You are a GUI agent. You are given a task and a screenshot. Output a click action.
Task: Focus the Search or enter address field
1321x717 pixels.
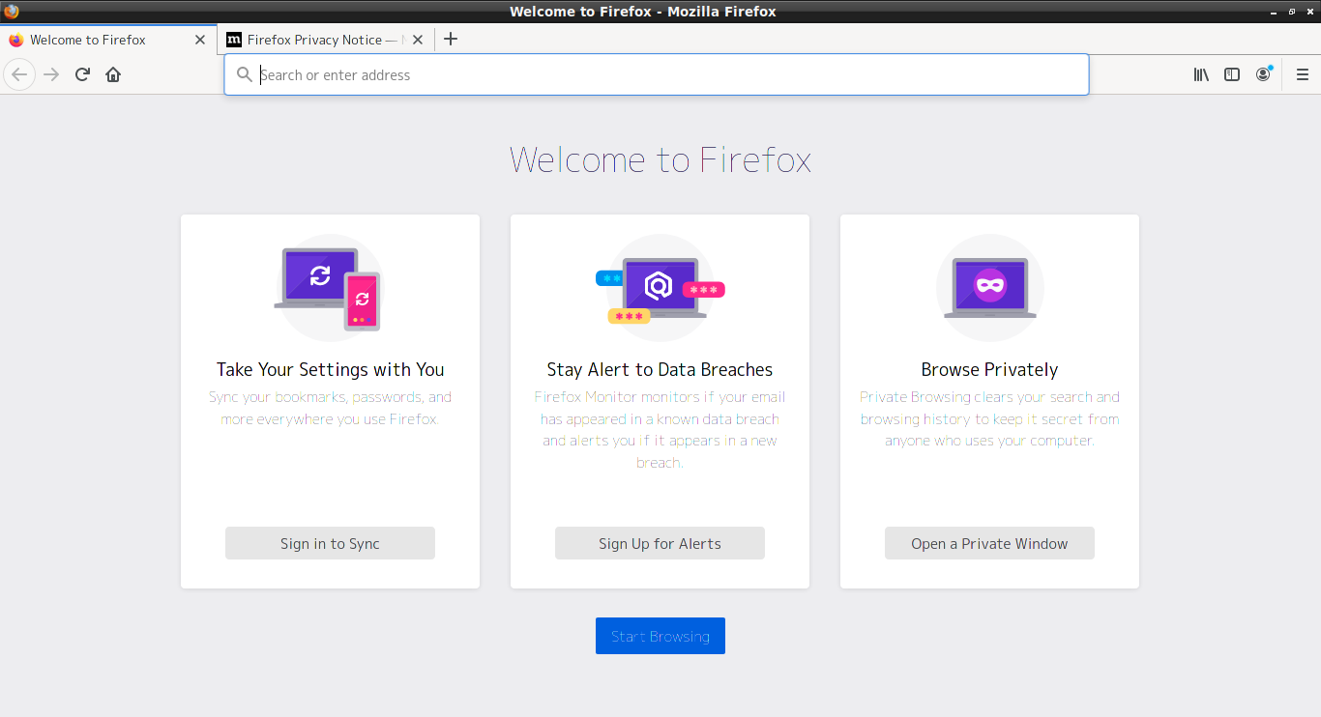click(657, 74)
